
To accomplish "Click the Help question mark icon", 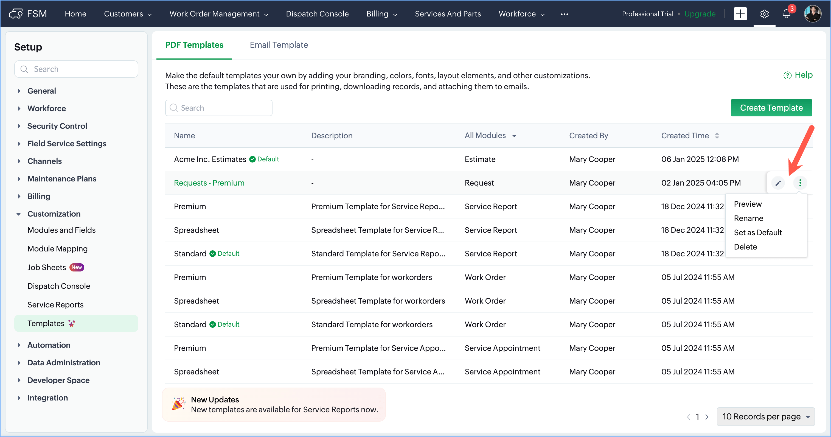I will tap(787, 75).
